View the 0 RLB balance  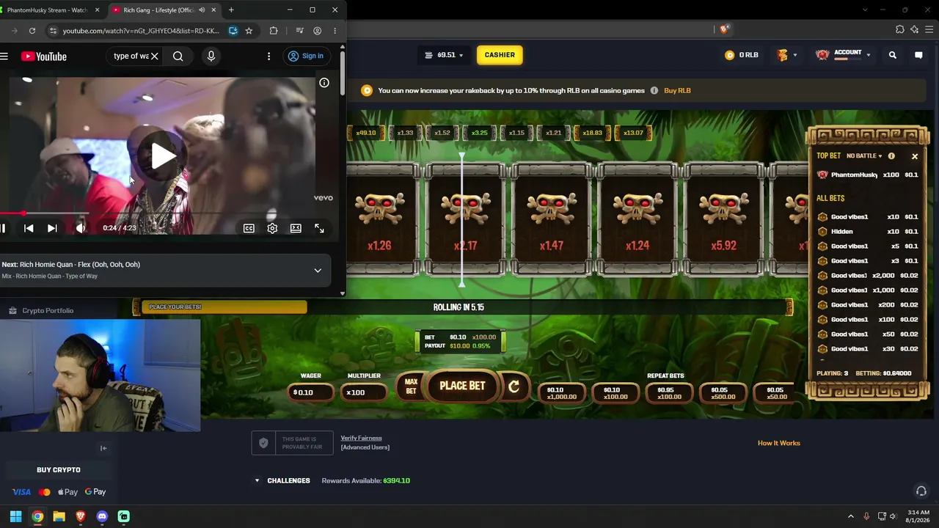[x=742, y=55]
